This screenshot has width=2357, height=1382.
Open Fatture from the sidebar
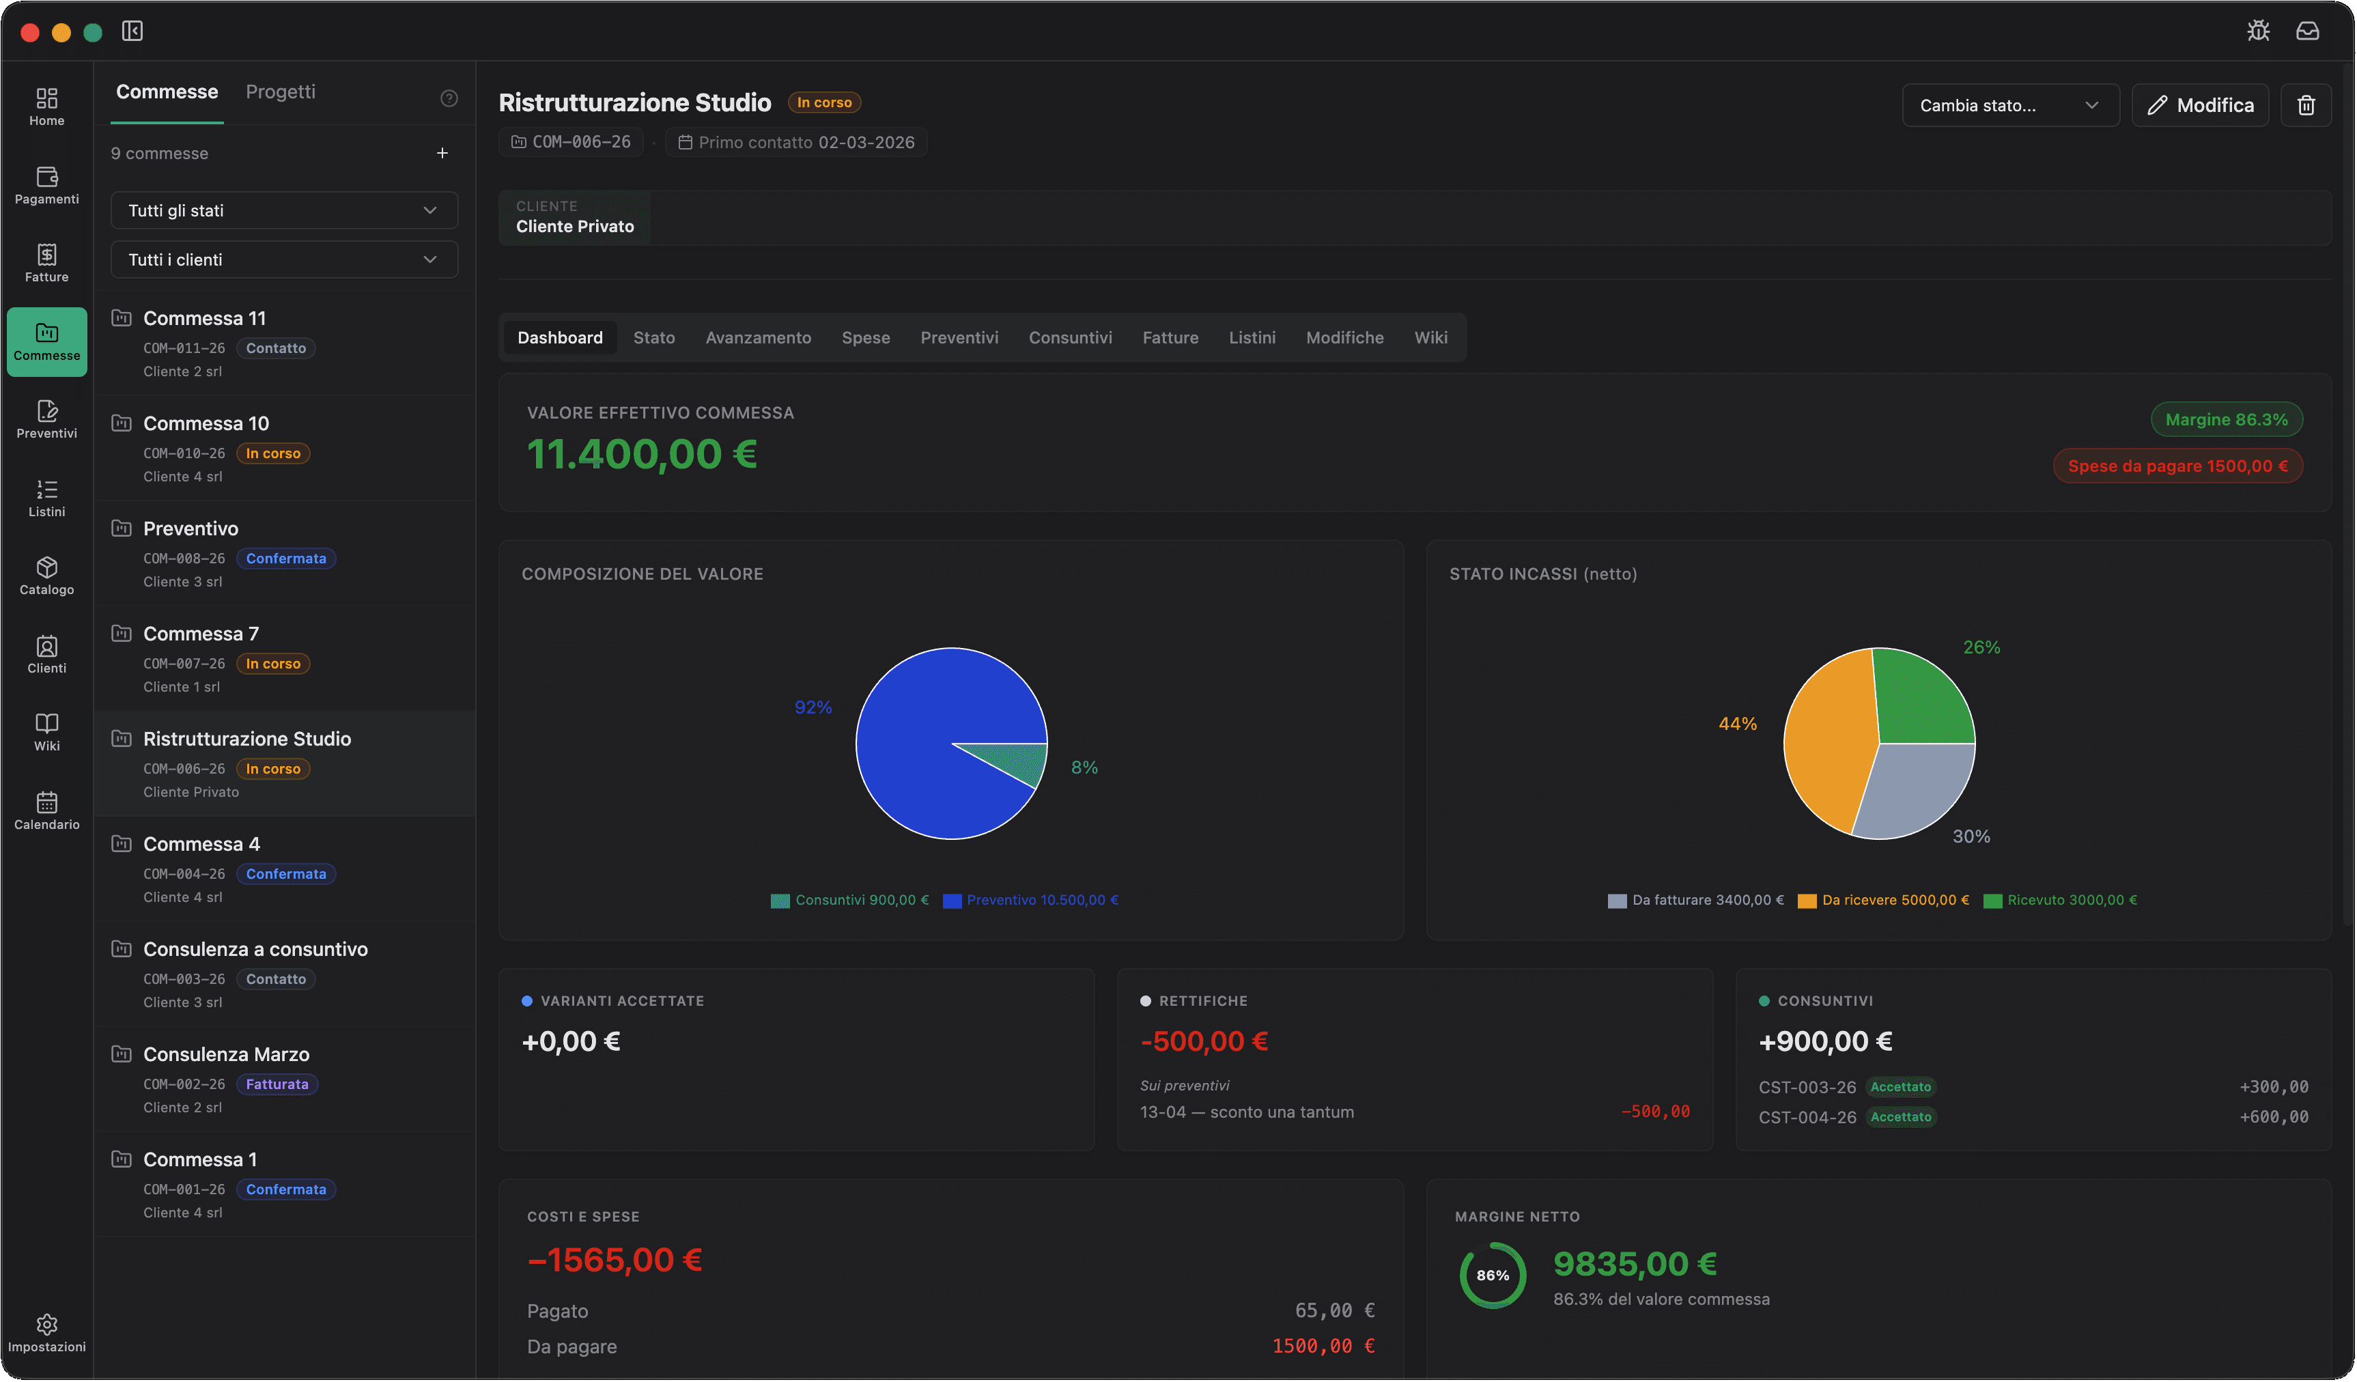[46, 264]
